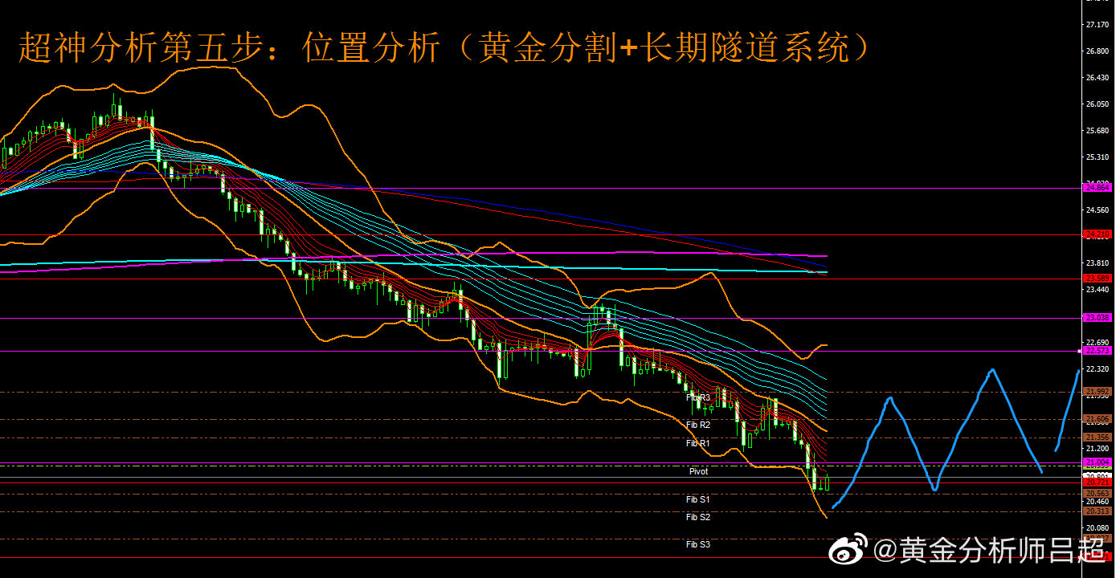Click the red 23.589 price tag
Image resolution: width=1116 pixels, height=578 pixels.
pos(1097,278)
